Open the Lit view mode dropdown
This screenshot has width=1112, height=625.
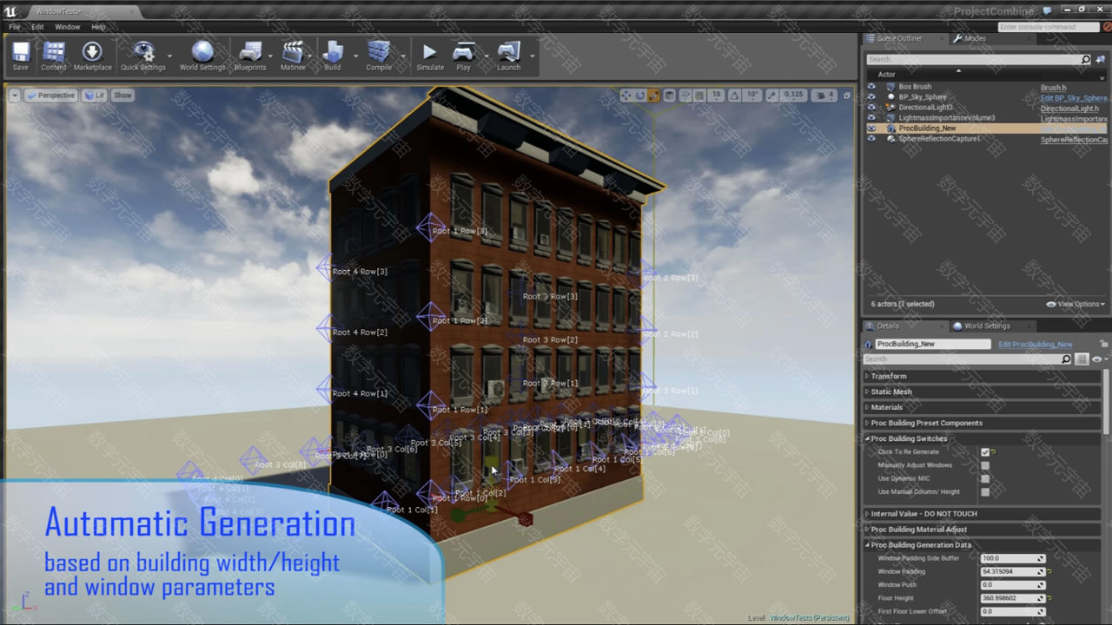tap(94, 95)
